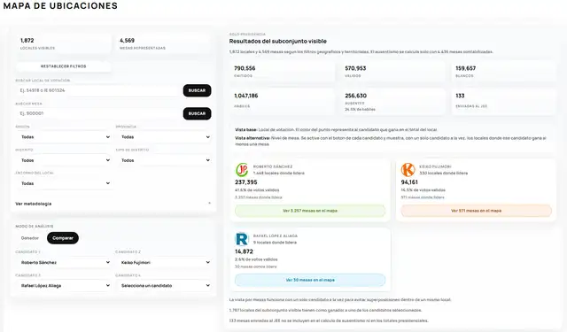567x332 pixels.
Task: Click 'Ver 971 mesas en el mapa'
Action: 477,211
